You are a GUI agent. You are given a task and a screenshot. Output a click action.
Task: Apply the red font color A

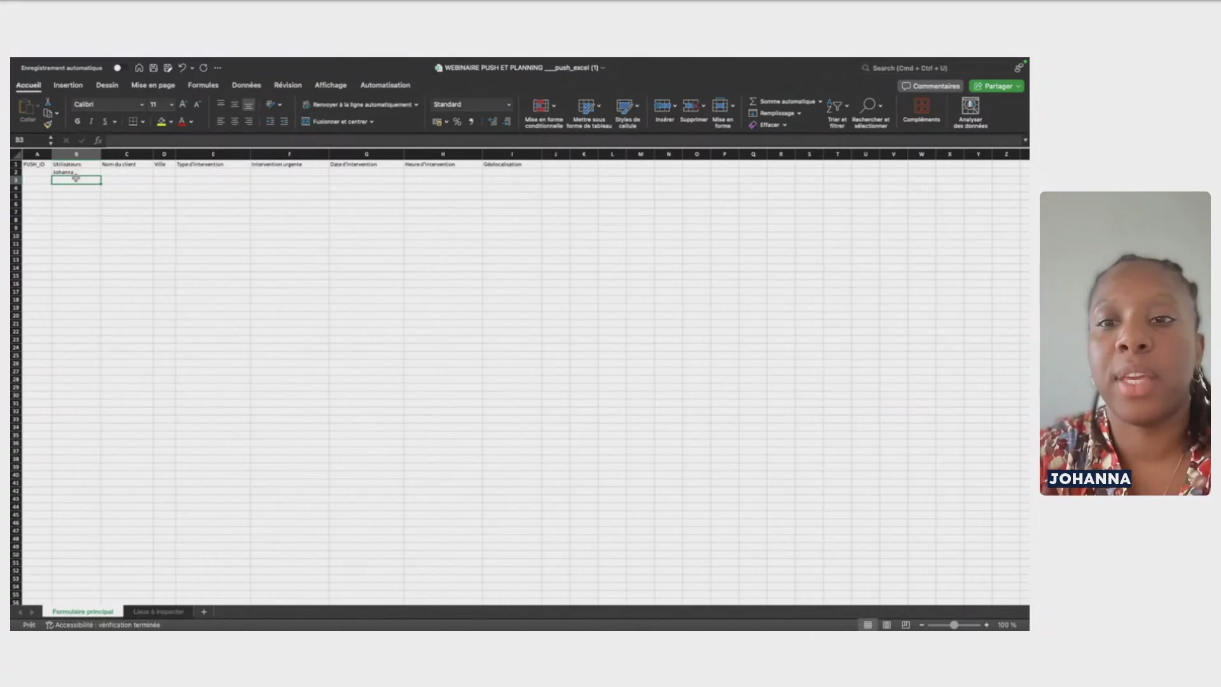pos(182,121)
